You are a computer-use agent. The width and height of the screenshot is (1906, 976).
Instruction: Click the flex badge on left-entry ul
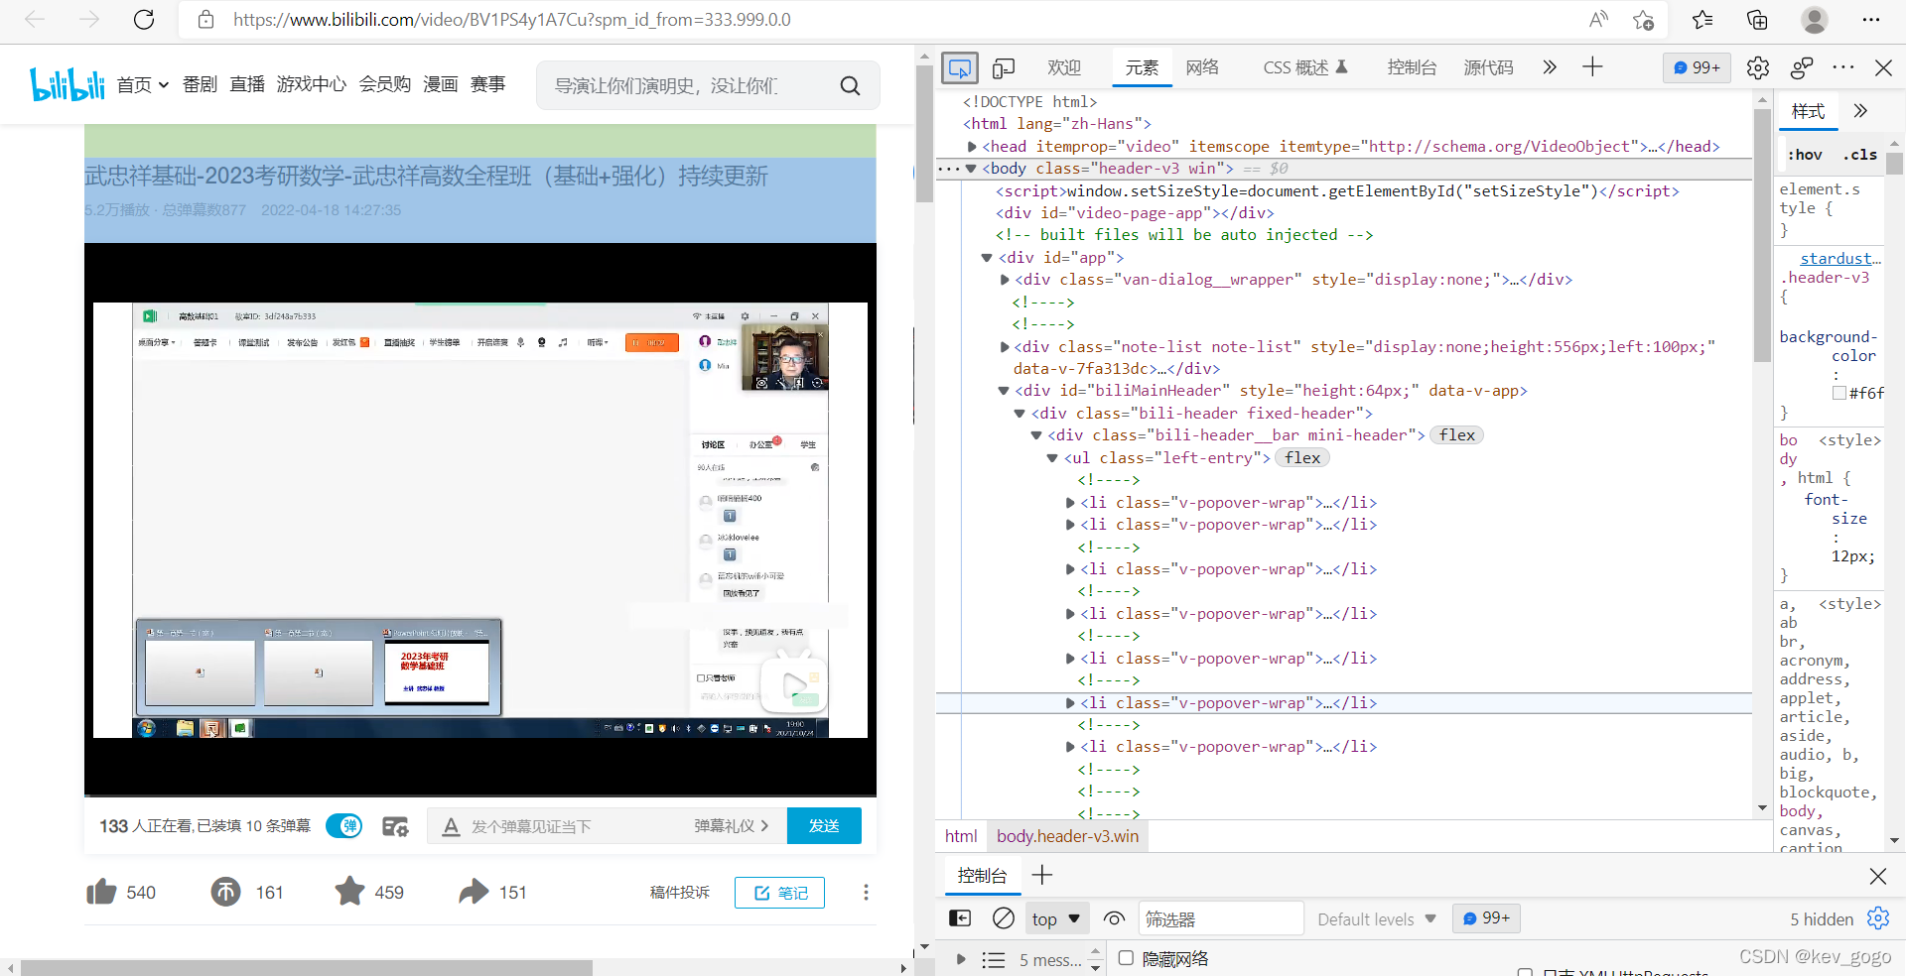coord(1302,458)
